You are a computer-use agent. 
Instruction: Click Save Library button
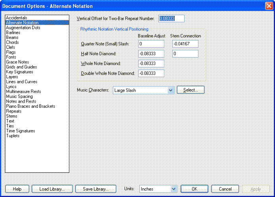pos(96,189)
